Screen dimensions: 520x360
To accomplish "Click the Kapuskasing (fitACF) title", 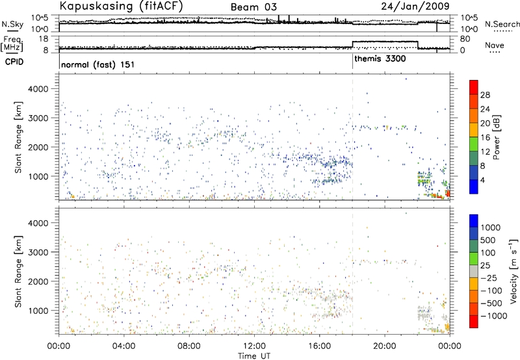I will [121, 6].
